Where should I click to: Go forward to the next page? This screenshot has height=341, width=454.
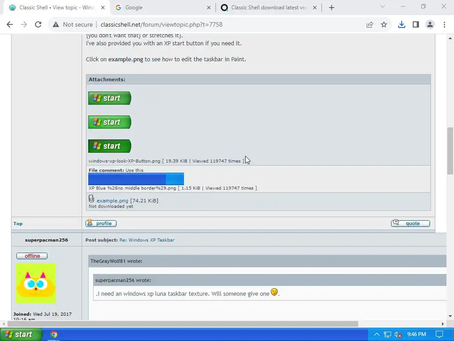(24, 25)
